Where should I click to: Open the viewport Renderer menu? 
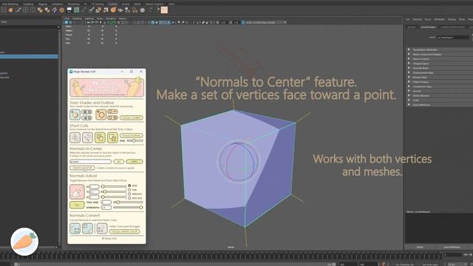click(x=111, y=18)
